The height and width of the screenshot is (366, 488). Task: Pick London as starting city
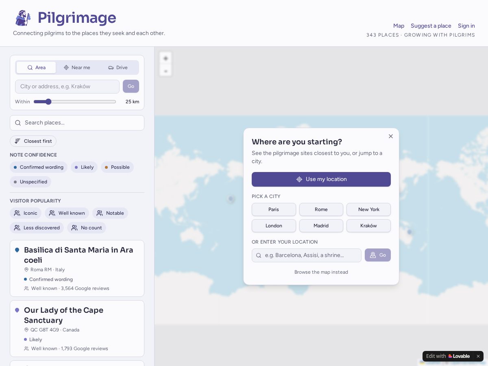pyautogui.click(x=274, y=226)
